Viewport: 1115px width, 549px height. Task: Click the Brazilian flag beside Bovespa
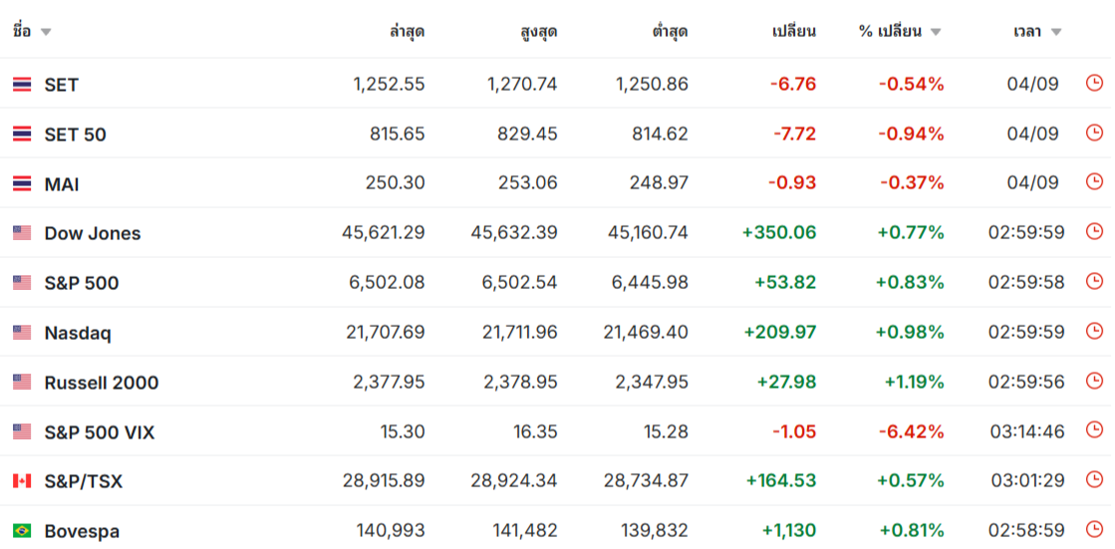point(22,531)
